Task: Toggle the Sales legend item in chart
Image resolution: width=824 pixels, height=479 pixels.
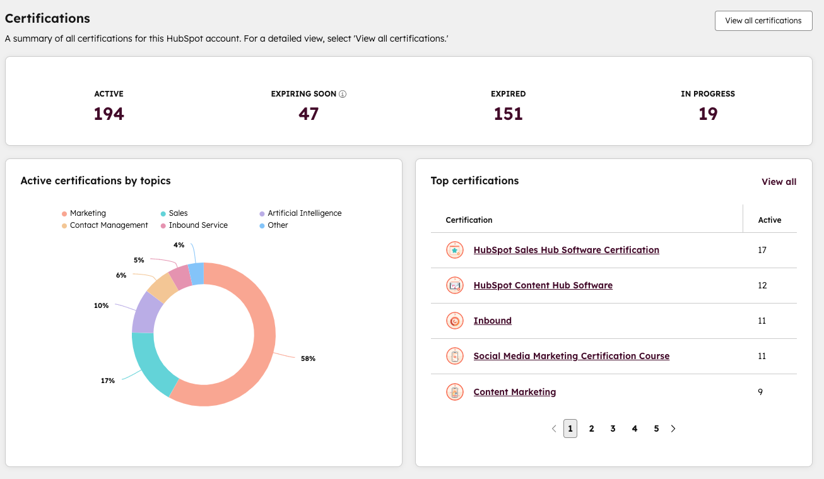Action: click(178, 213)
